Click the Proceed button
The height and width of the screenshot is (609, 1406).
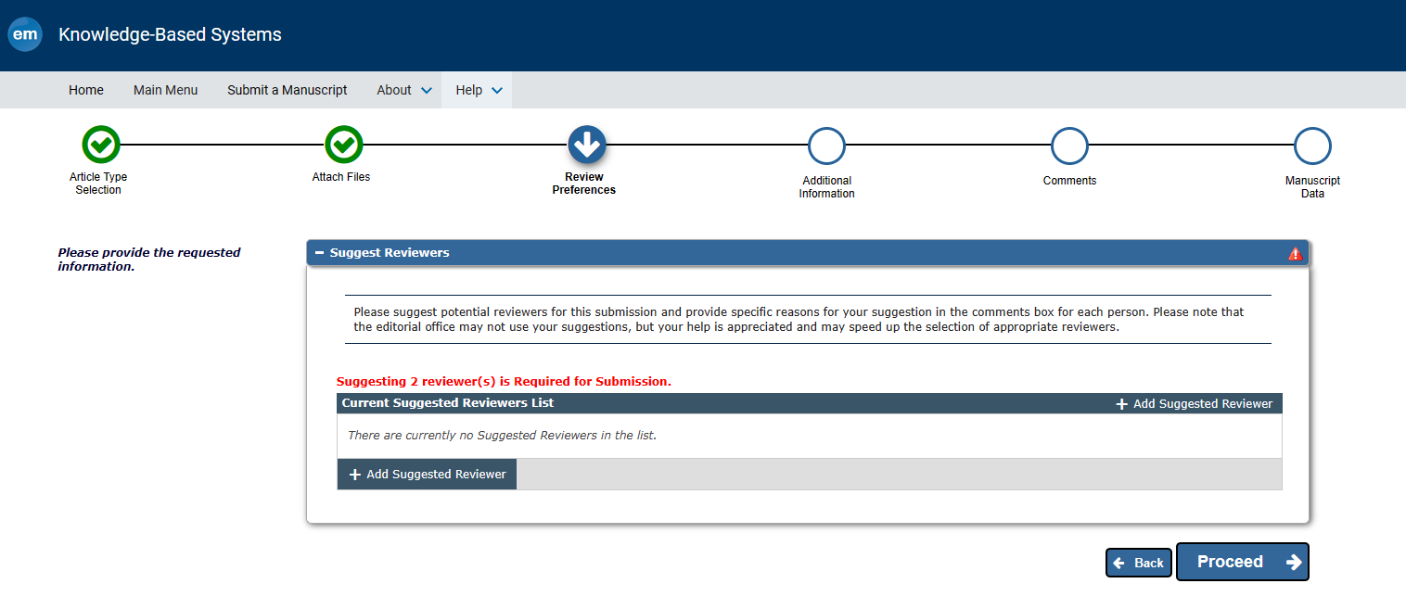tap(1243, 562)
